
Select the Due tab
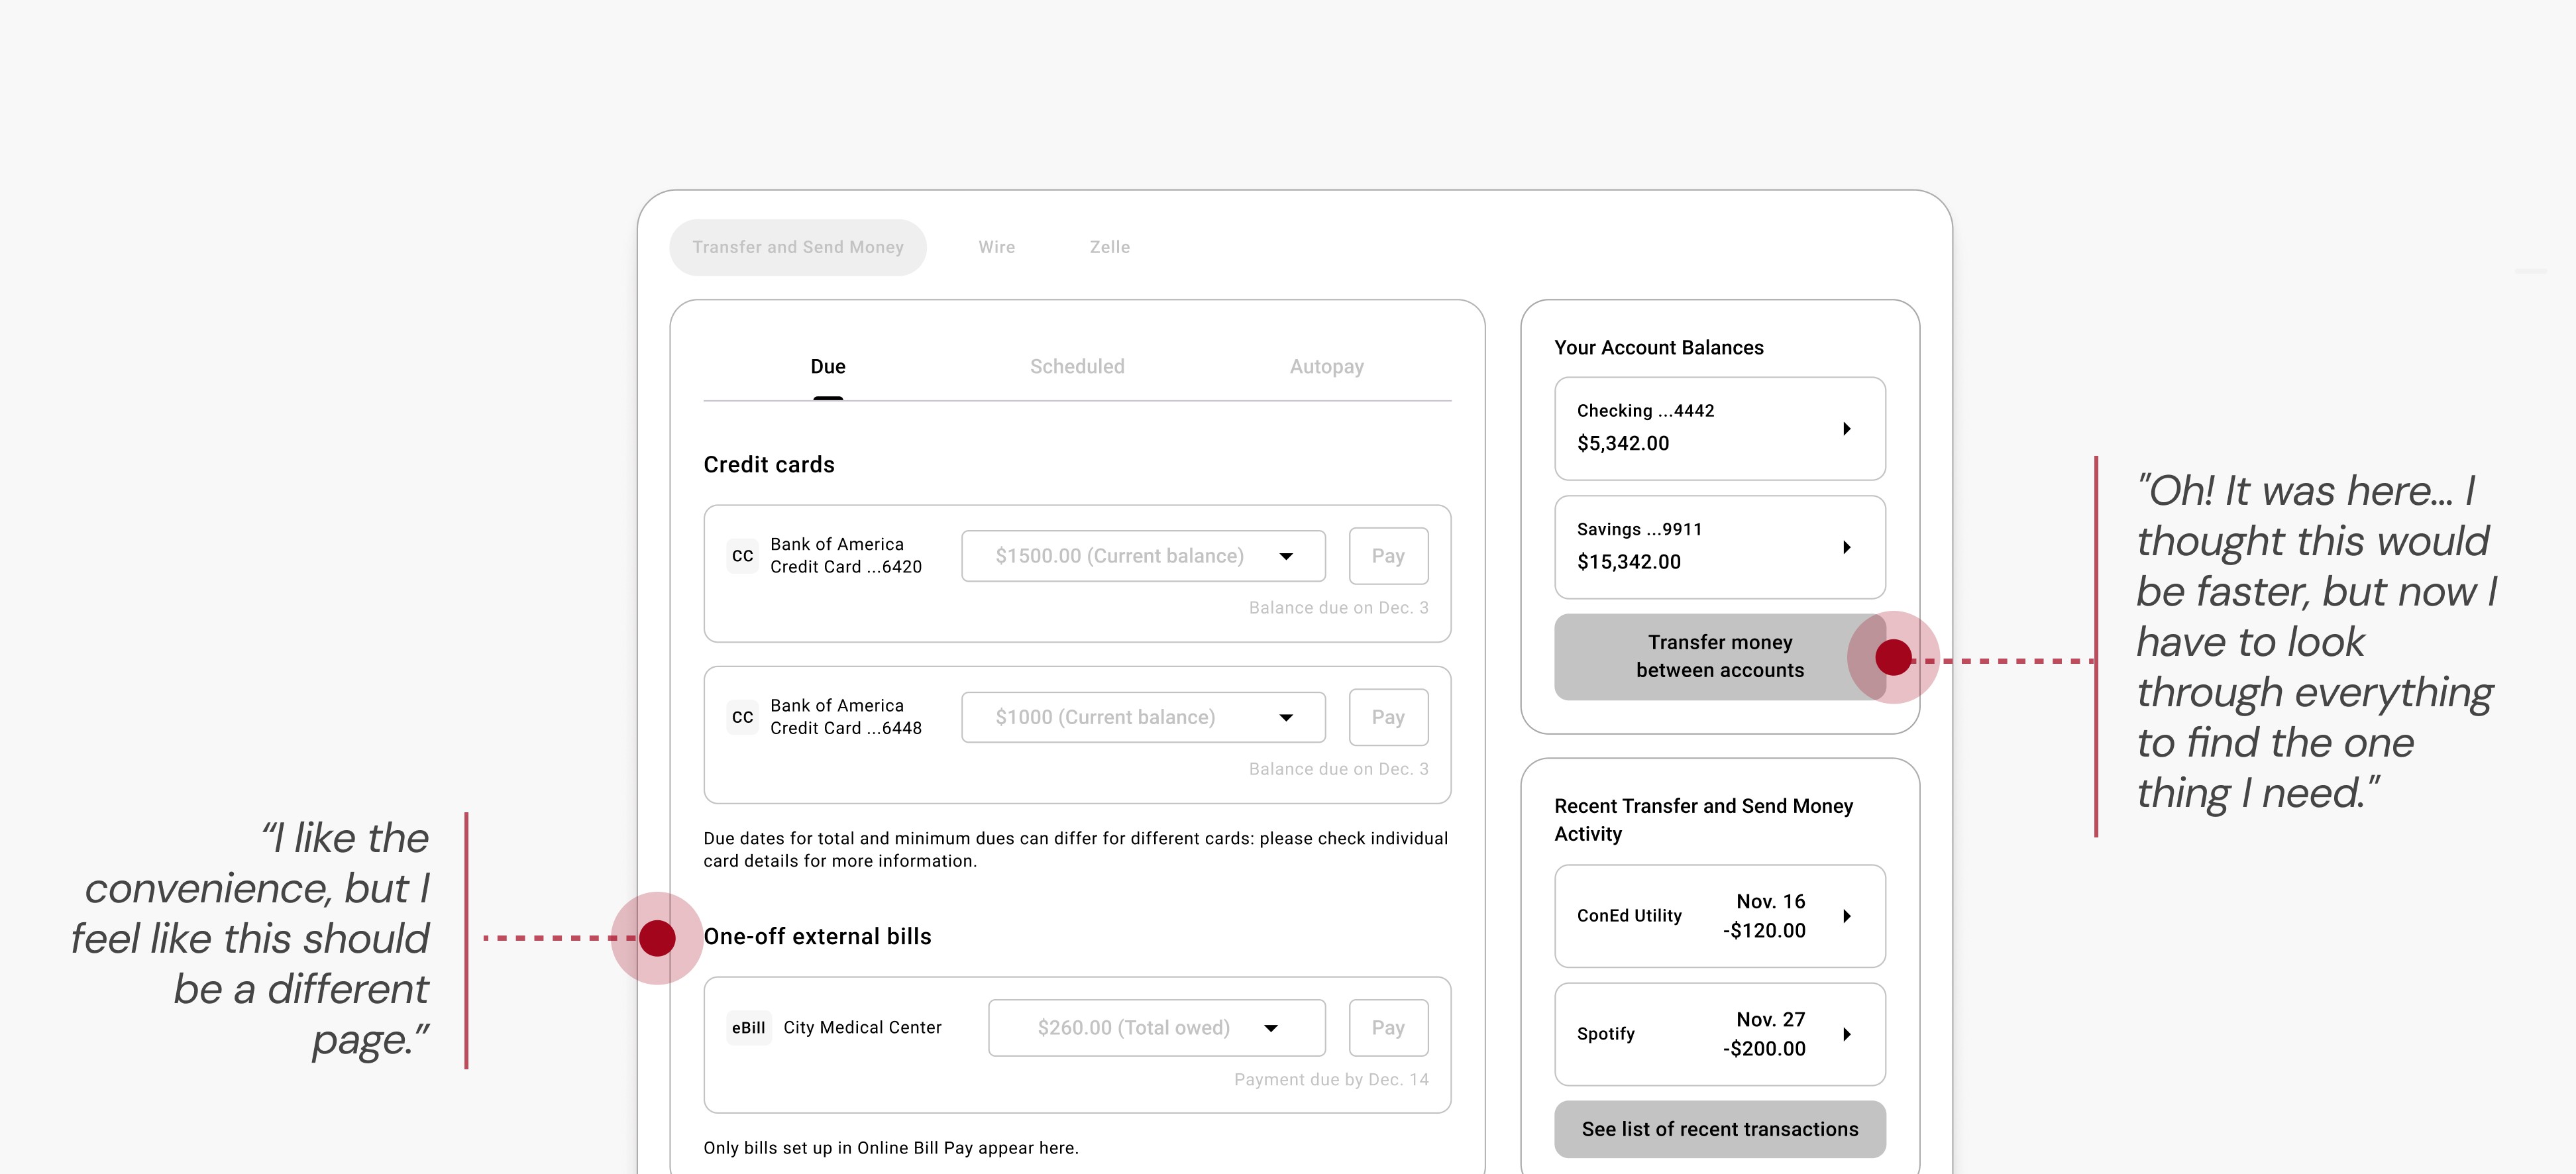(x=827, y=367)
